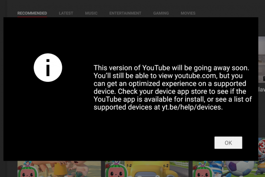The height and width of the screenshot is (177, 265).
Task: Dismiss the dialog with the OK button
Action: pos(228,142)
